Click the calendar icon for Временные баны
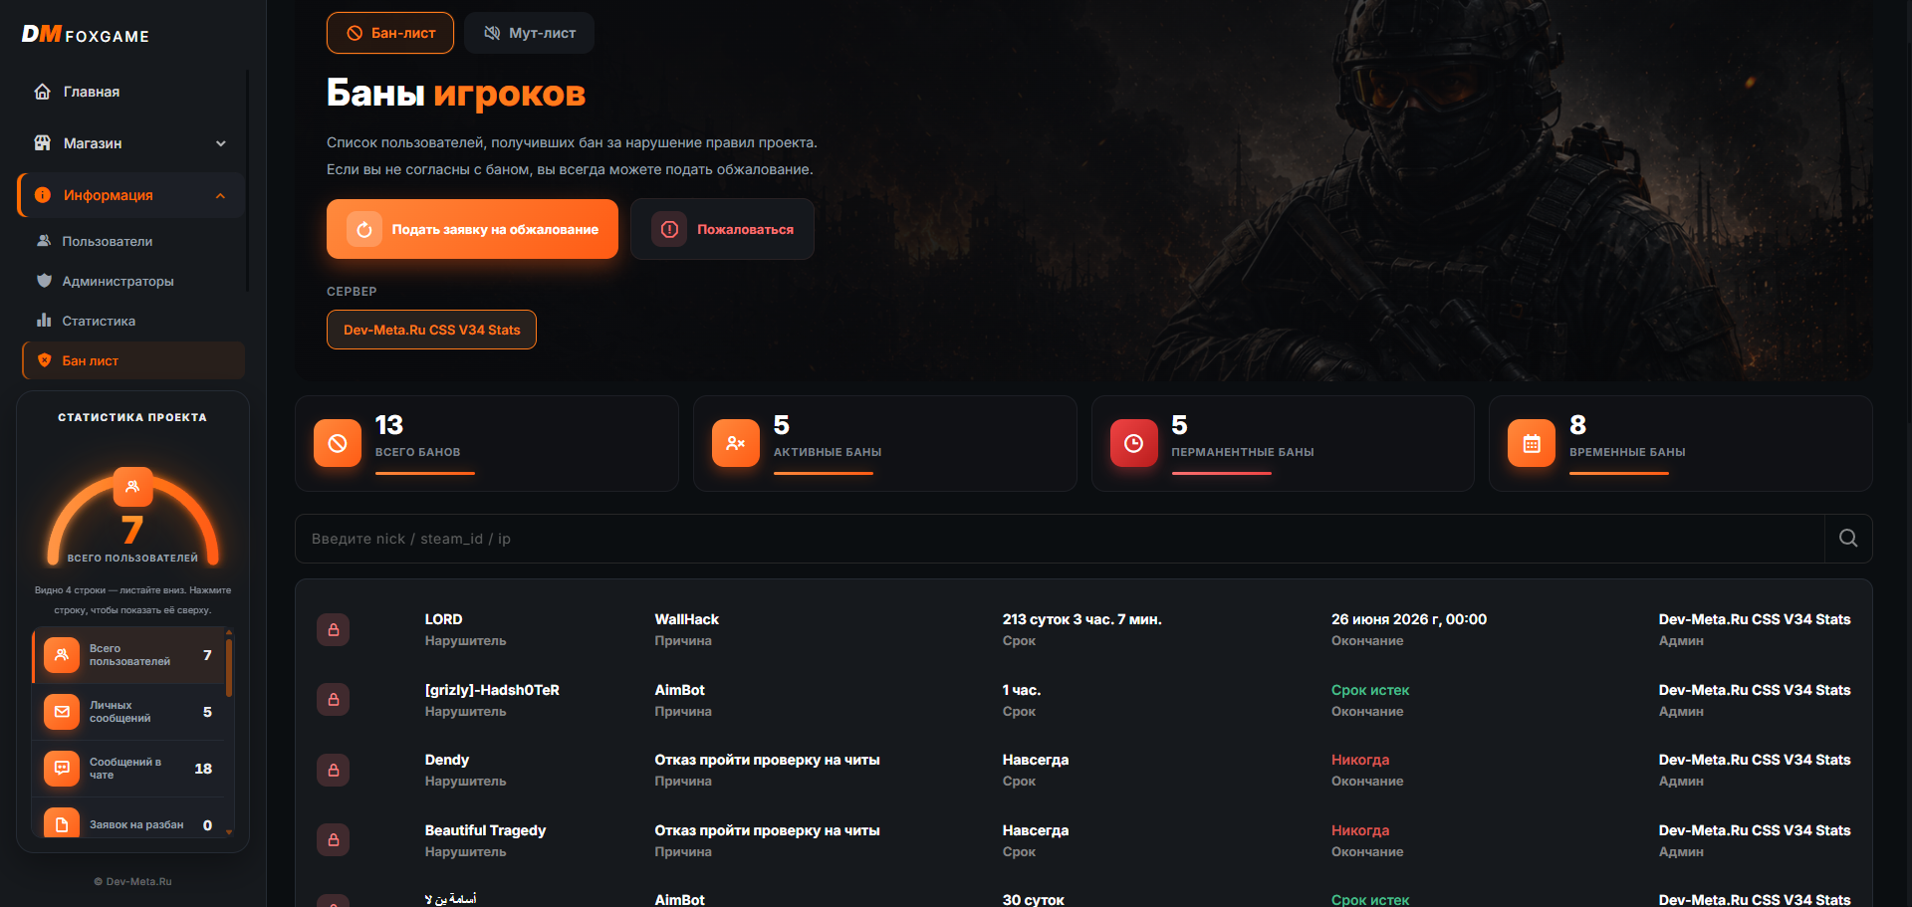The width and height of the screenshot is (1912, 907). click(x=1532, y=443)
